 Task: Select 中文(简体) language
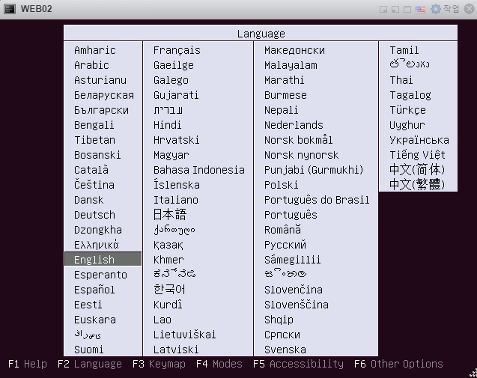[417, 169]
